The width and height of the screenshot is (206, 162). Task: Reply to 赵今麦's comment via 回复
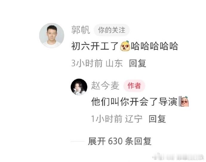click(x=157, y=119)
